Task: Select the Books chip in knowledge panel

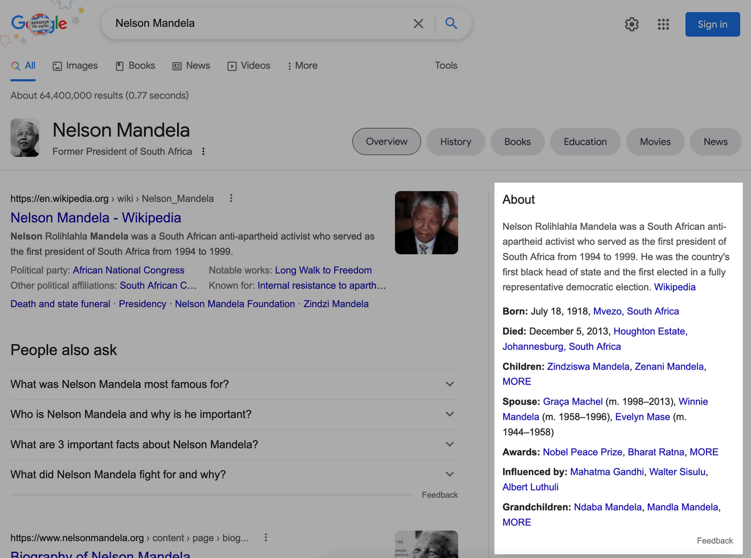Action: [x=518, y=142]
